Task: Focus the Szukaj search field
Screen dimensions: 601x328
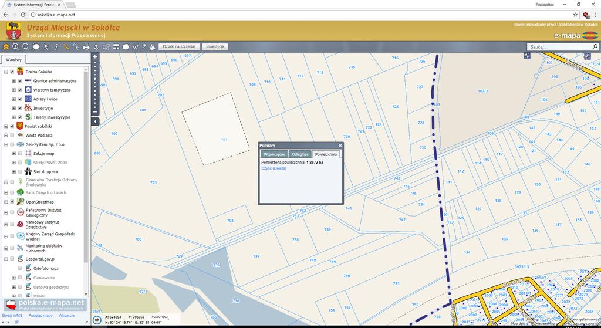Action: (x=559, y=47)
